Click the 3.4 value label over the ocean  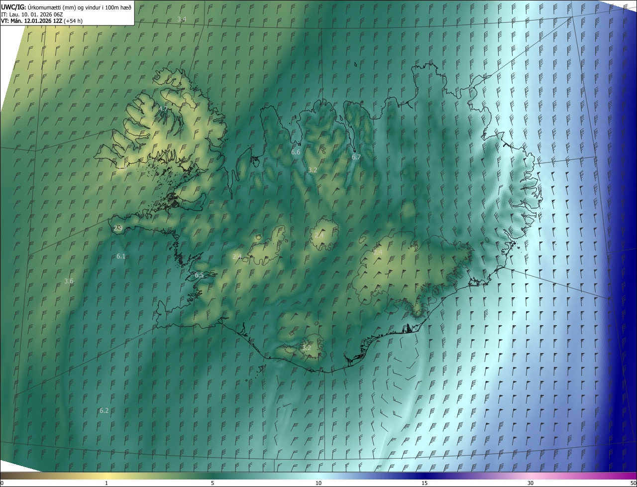tap(182, 19)
